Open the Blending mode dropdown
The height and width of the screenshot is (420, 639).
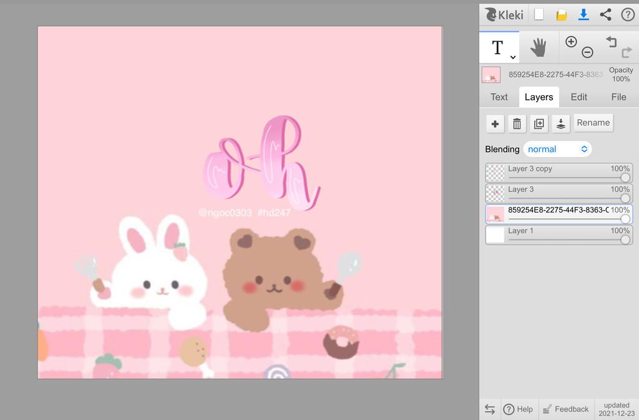pos(557,150)
